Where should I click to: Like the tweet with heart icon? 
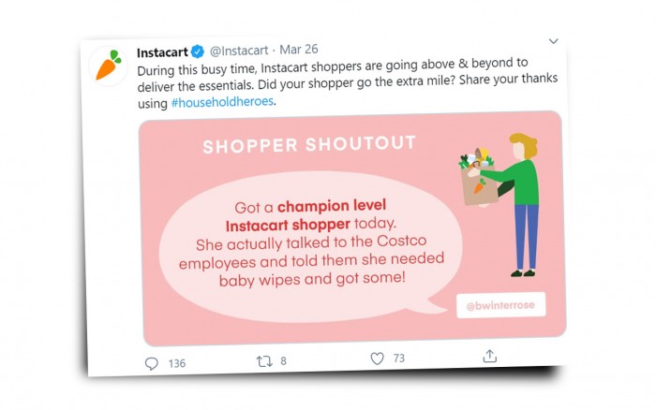click(x=377, y=358)
